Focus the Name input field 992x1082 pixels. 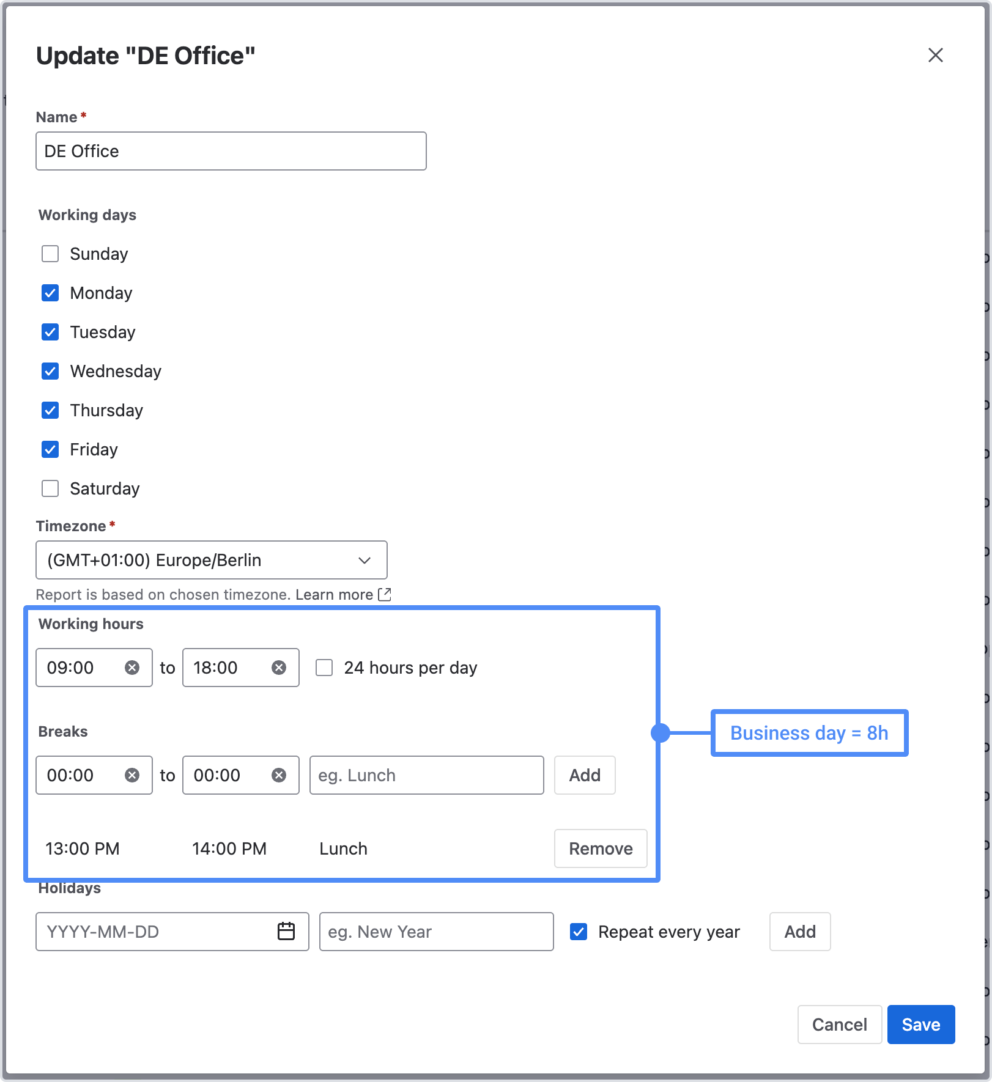click(x=231, y=151)
